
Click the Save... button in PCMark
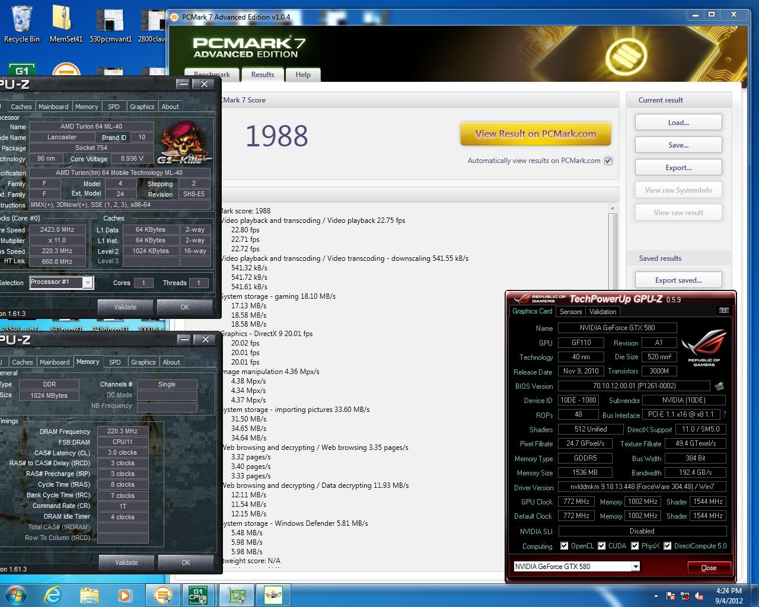point(678,145)
